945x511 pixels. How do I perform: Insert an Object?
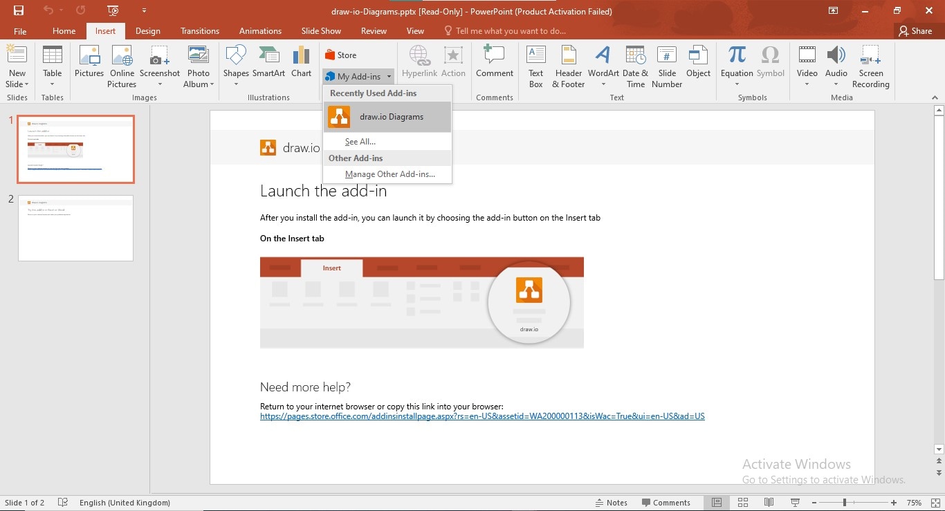698,62
